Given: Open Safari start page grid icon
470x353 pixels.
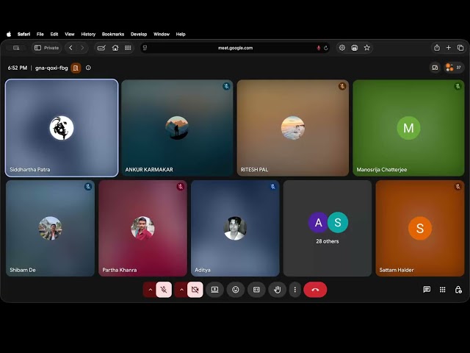Looking at the screenshot, I should [x=128, y=48].
